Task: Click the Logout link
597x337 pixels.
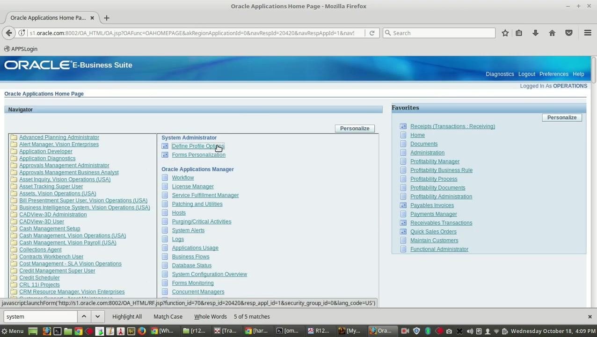Action: 527,74
